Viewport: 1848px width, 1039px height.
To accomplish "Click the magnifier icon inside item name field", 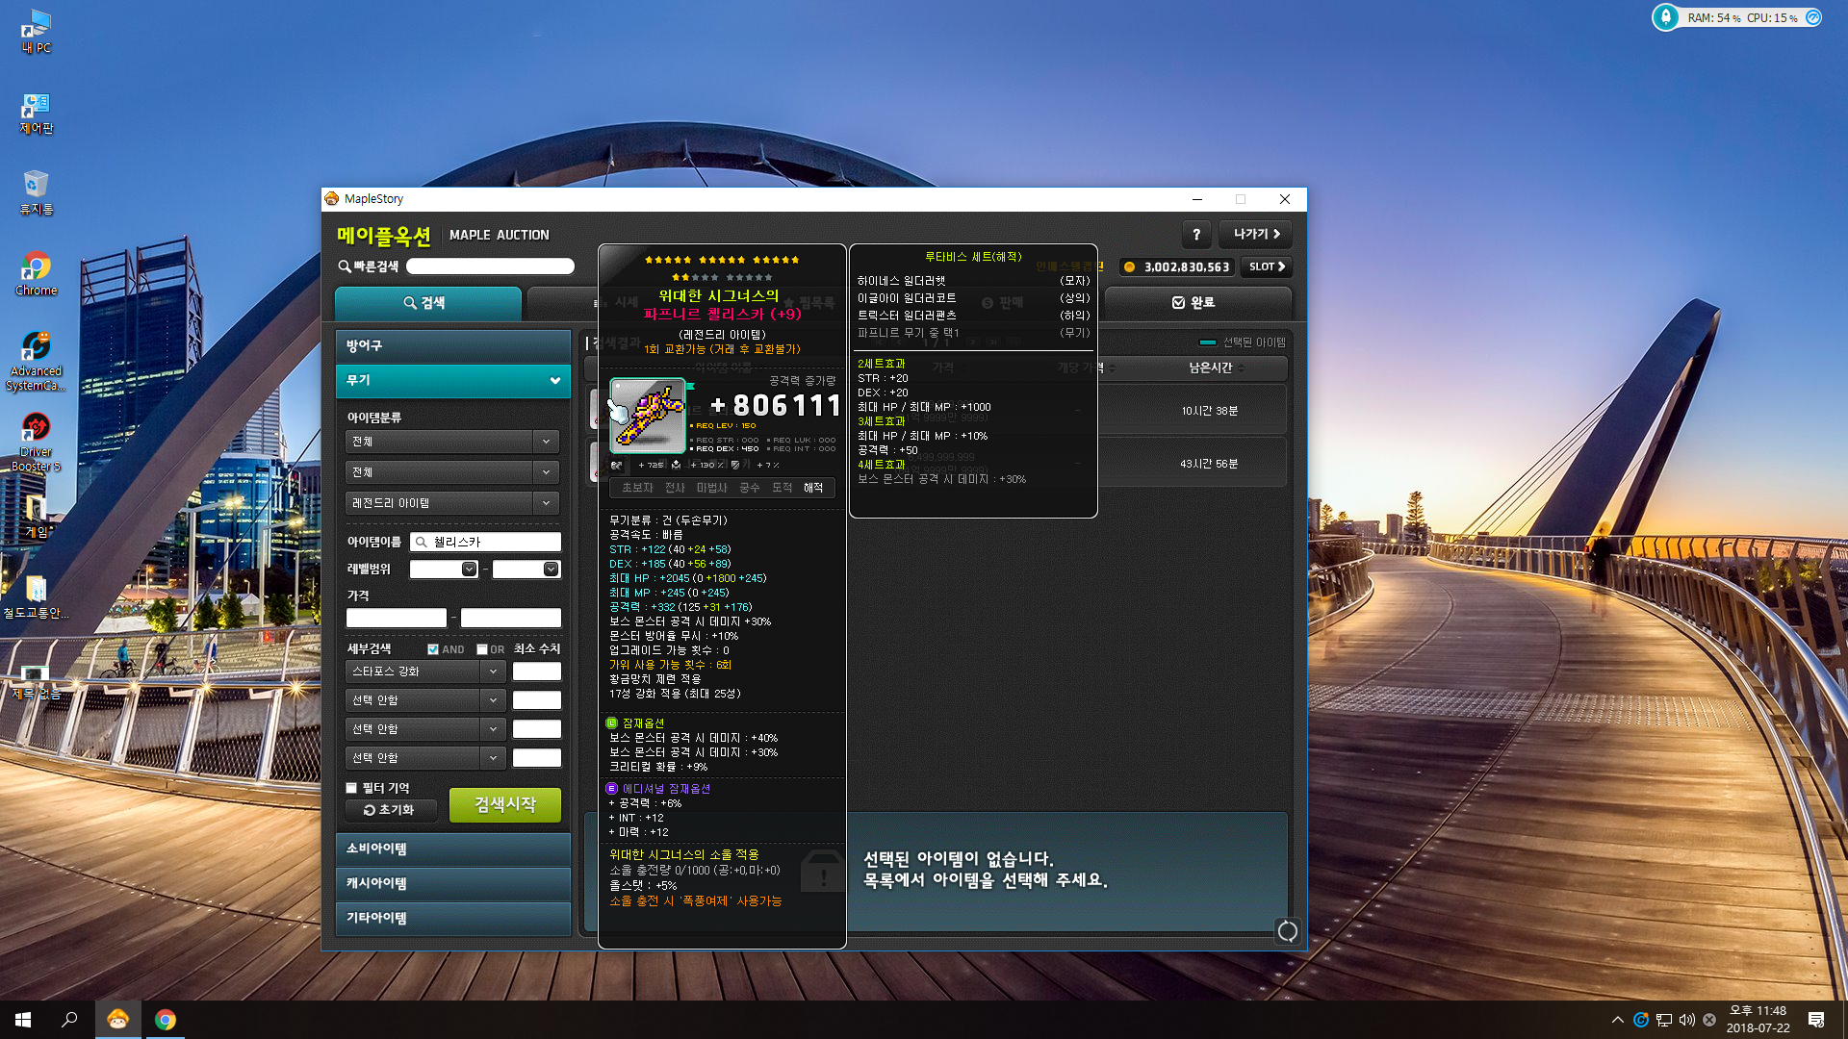I will 421,542.
